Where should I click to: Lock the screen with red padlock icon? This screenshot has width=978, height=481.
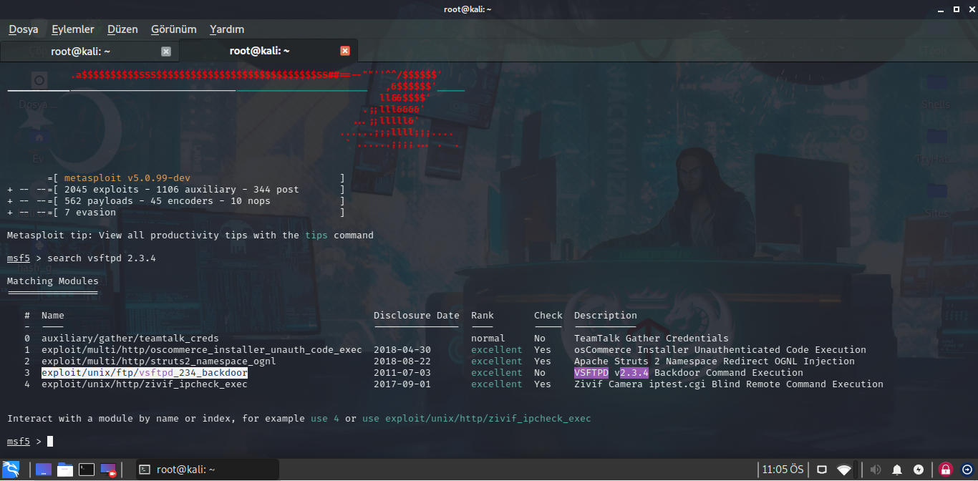point(946,470)
